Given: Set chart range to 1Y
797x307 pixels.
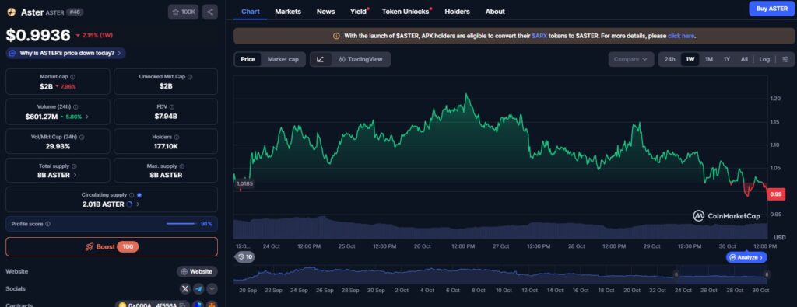Looking at the screenshot, I should (727, 59).
